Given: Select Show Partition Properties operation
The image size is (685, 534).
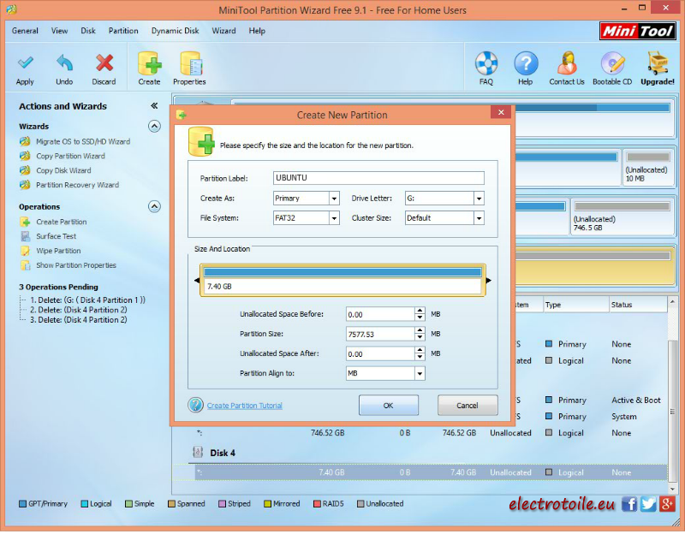Looking at the screenshot, I should tap(76, 265).
